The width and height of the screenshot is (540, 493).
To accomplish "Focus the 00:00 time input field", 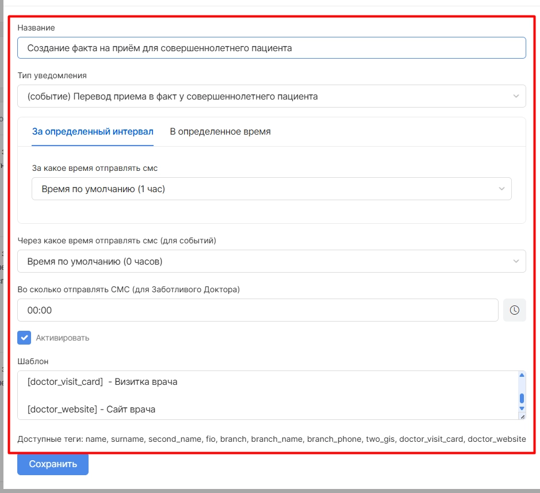I will click(258, 310).
